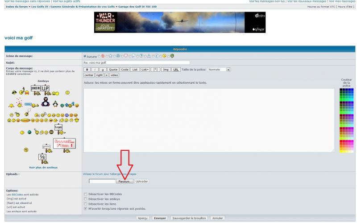Viewport: 357px width, 223px height.
Task: Check 'Désactiver les BBCodes'
Action: (x=86, y=194)
